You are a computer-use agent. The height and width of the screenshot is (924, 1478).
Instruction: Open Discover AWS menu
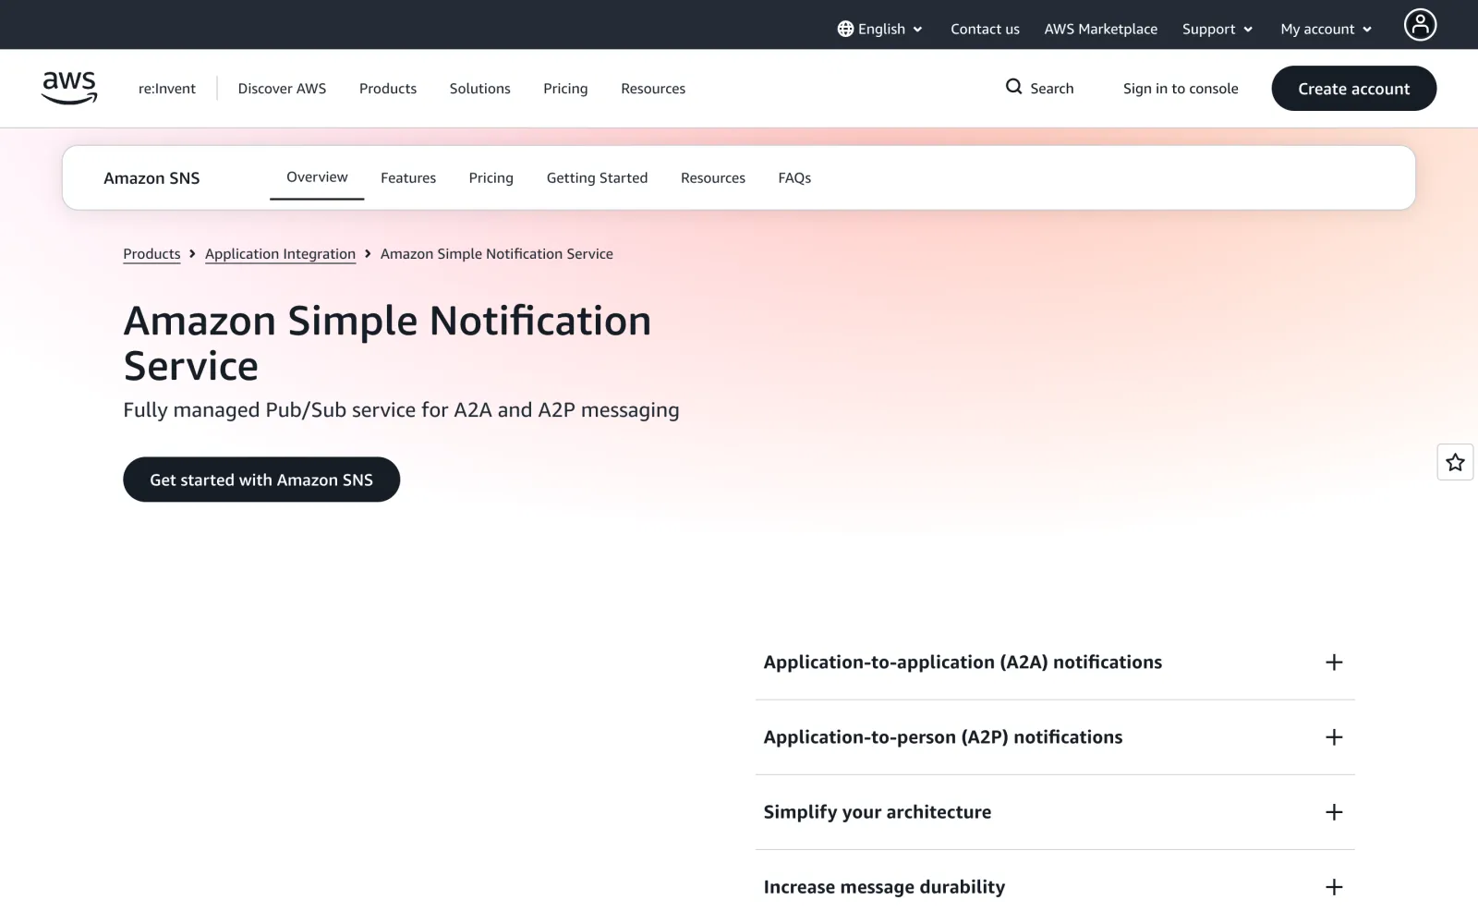[282, 89]
